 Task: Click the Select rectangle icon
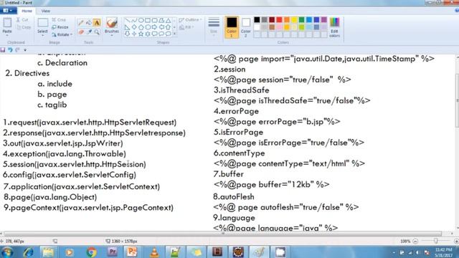(43, 23)
